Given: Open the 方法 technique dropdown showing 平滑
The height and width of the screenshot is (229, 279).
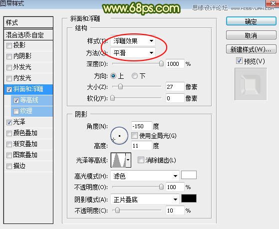Looking at the screenshot, I should [133, 53].
